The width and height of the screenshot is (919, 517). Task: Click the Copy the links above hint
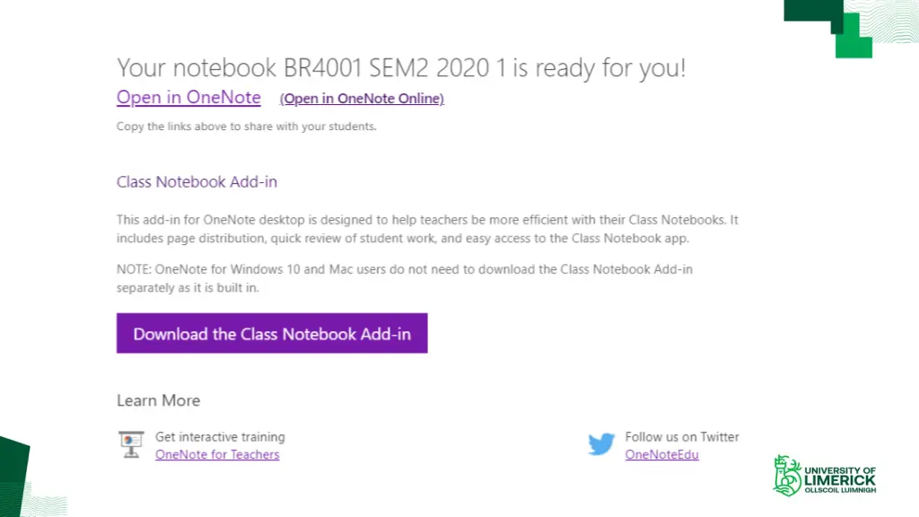[246, 126]
